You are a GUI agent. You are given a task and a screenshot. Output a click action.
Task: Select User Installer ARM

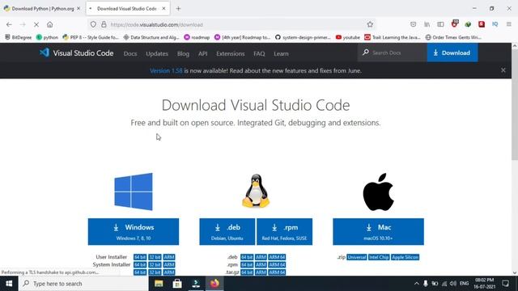point(169,257)
